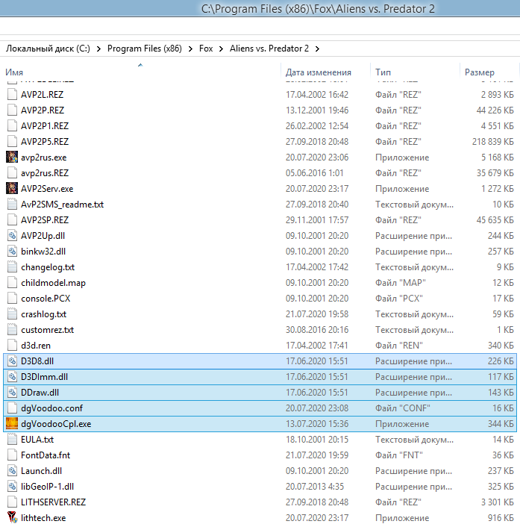Expand the chevron after Program Files (x86)
Image resolution: width=520 pixels, height=527 pixels.
(x=190, y=49)
